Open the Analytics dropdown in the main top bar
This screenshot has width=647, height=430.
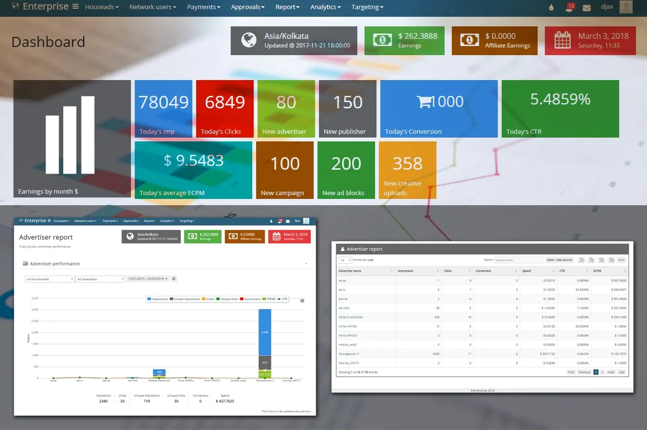(x=326, y=7)
